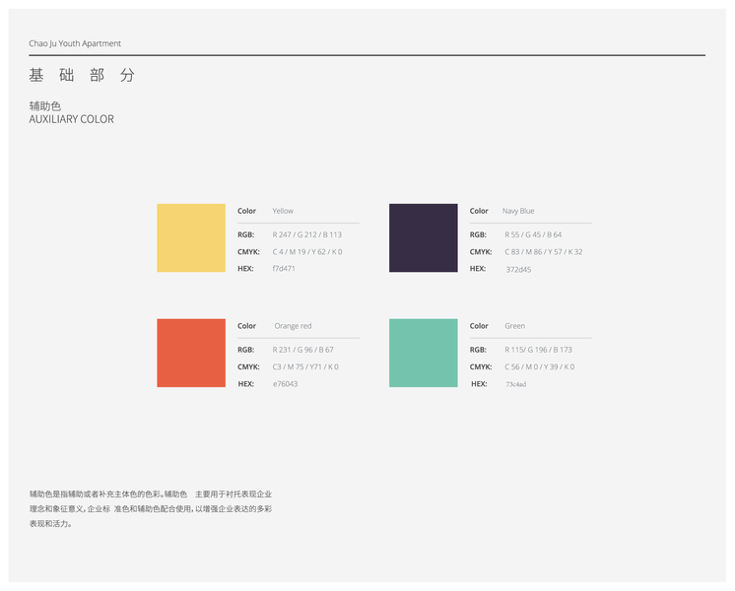Click the 'Color' label beside Yellow

(x=247, y=211)
